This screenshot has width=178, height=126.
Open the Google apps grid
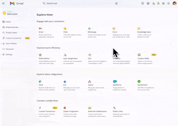coord(169,4)
